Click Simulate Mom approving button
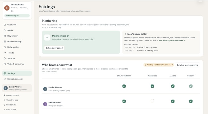Image resolution: width=208 pixels, height=114 pixels. pyautogui.click(x=187, y=65)
